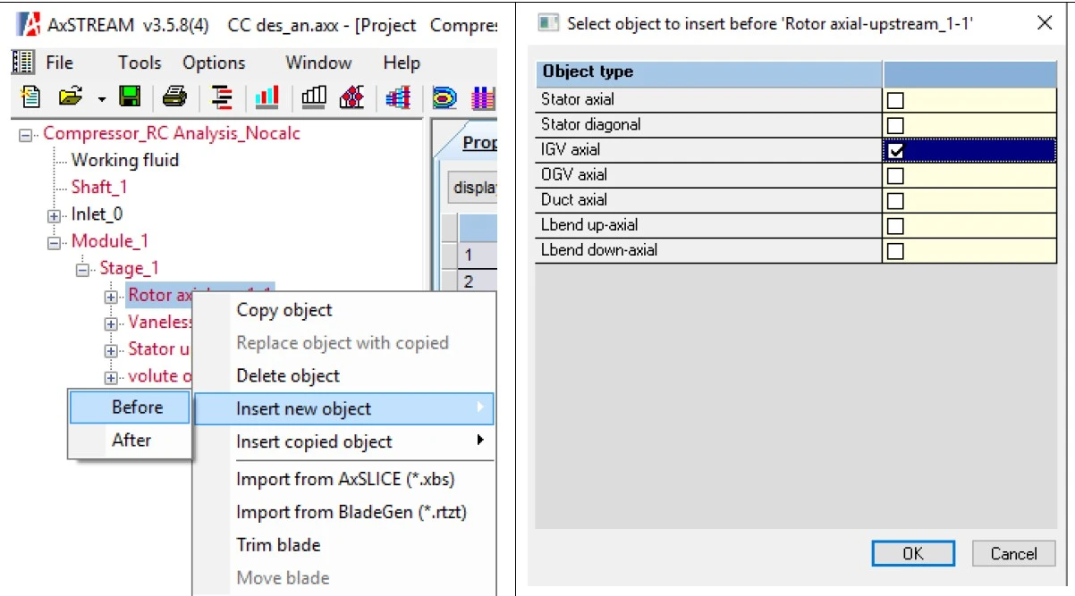Click the open folder toolbar icon
The width and height of the screenshot is (1075, 596).
(70, 97)
